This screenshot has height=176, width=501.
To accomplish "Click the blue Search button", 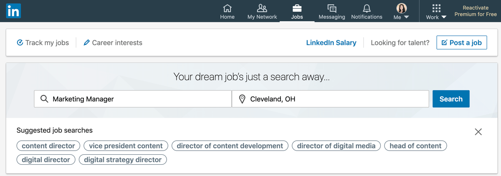I will pos(451,99).
